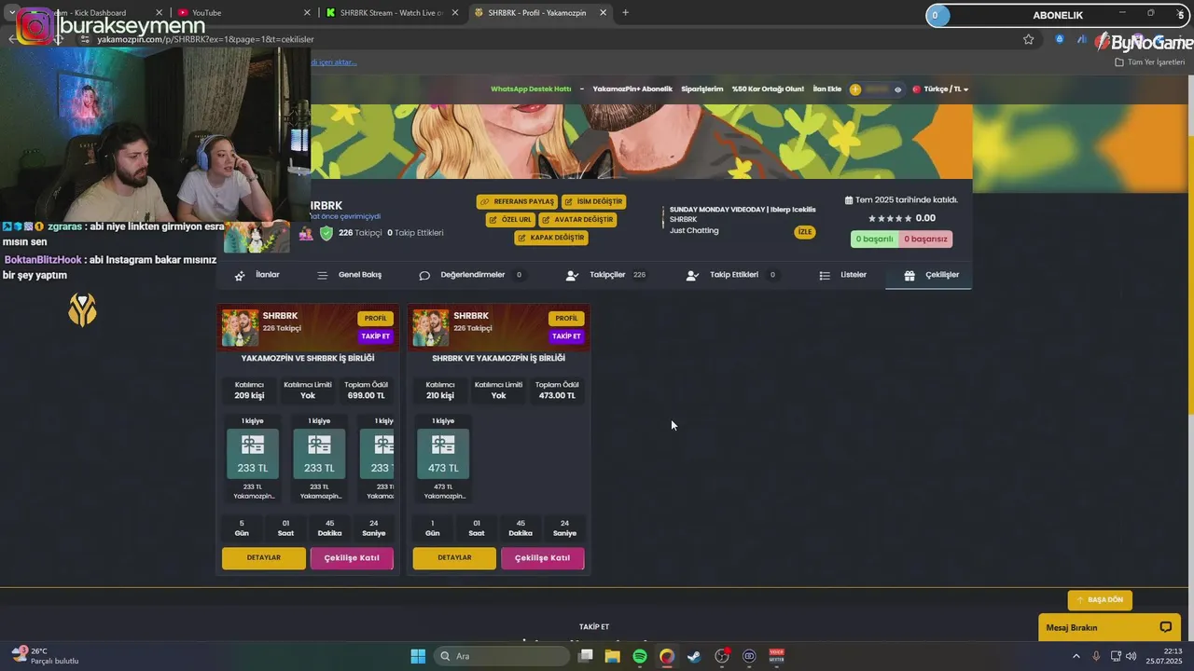Open Voicemeeter from the taskbar
The image size is (1194, 671).
click(776, 656)
